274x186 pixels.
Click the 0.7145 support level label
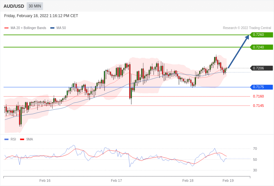[259, 106]
